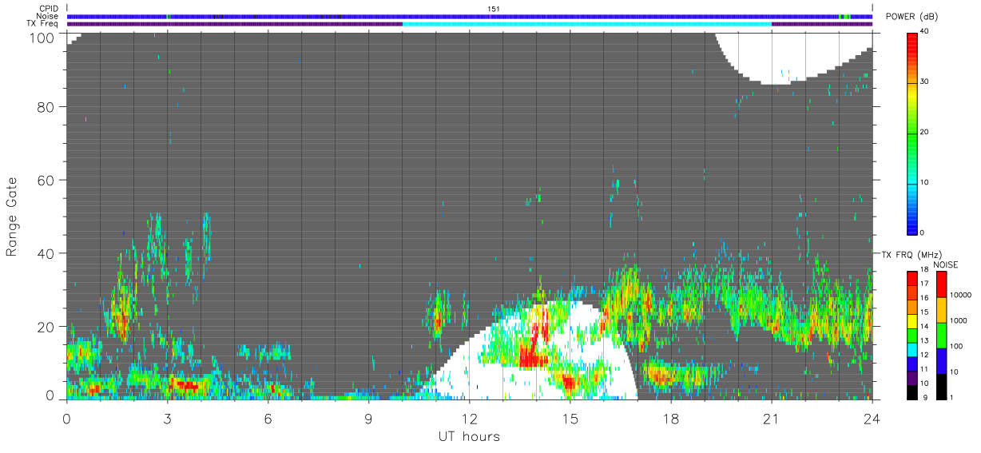Click the 6 tick on the UT hours axis
The image size is (981, 453).
pyautogui.click(x=268, y=419)
